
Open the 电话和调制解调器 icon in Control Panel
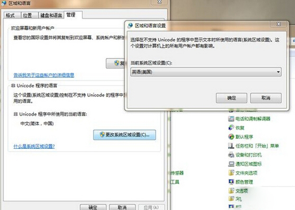pyautogui.click(x=231, y=119)
